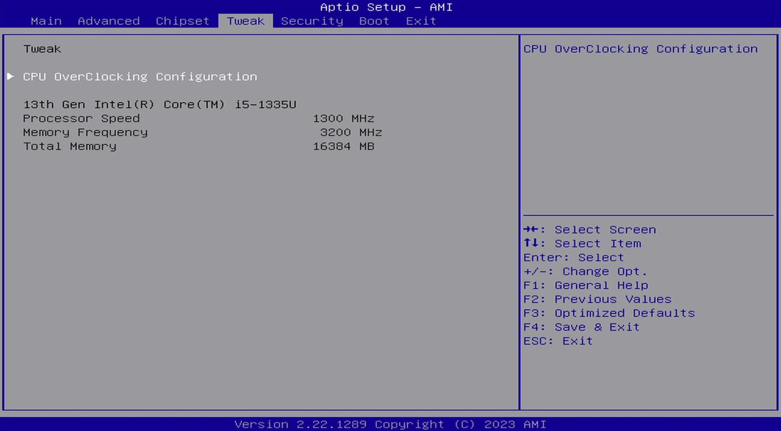This screenshot has width=781, height=431.
Task: Click the Enter: Select hint
Action: click(x=574, y=258)
